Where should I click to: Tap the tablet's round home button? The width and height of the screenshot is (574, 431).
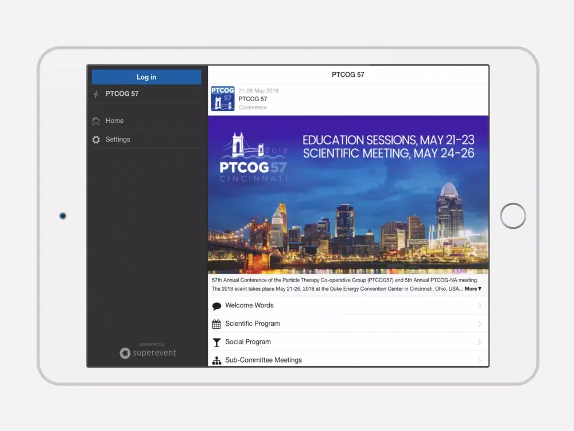click(513, 216)
